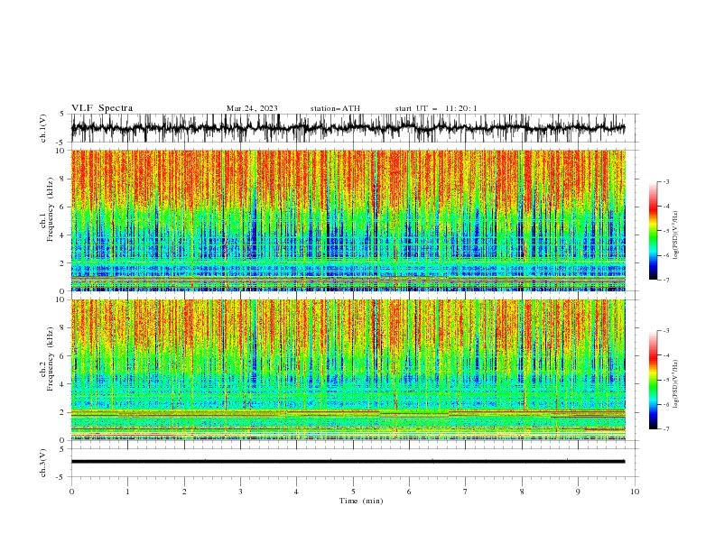Click the 'ch.3(V)' axis label
The image size is (715, 552).
coord(43,463)
